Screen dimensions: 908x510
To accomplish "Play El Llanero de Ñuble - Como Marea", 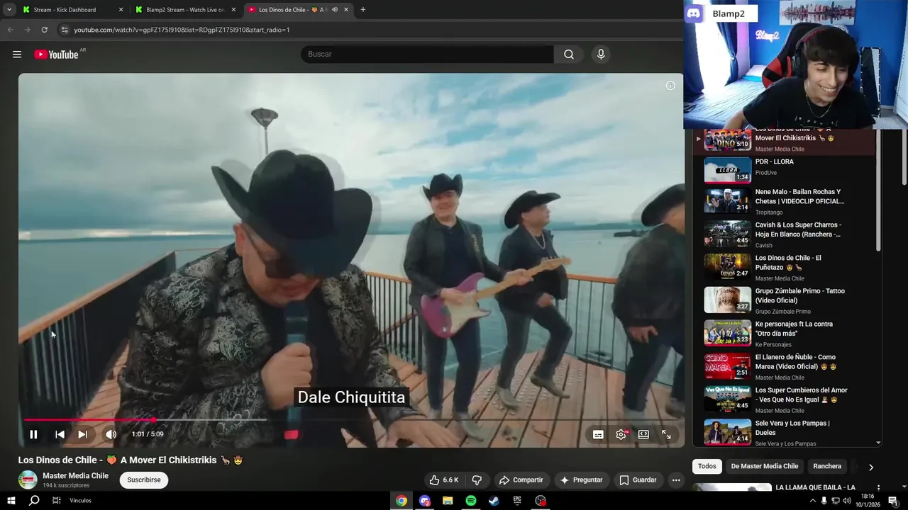I will (x=785, y=367).
